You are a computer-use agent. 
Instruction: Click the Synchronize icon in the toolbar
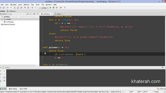point(4,8)
